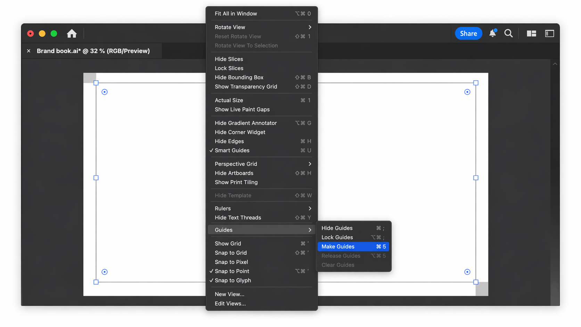This screenshot has height=327, width=581.
Task: Close the Brand book.ai tab
Action: [29, 51]
